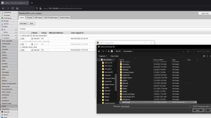
Task: Click New folder in the file dialog
Action: click(x=114, y=56)
